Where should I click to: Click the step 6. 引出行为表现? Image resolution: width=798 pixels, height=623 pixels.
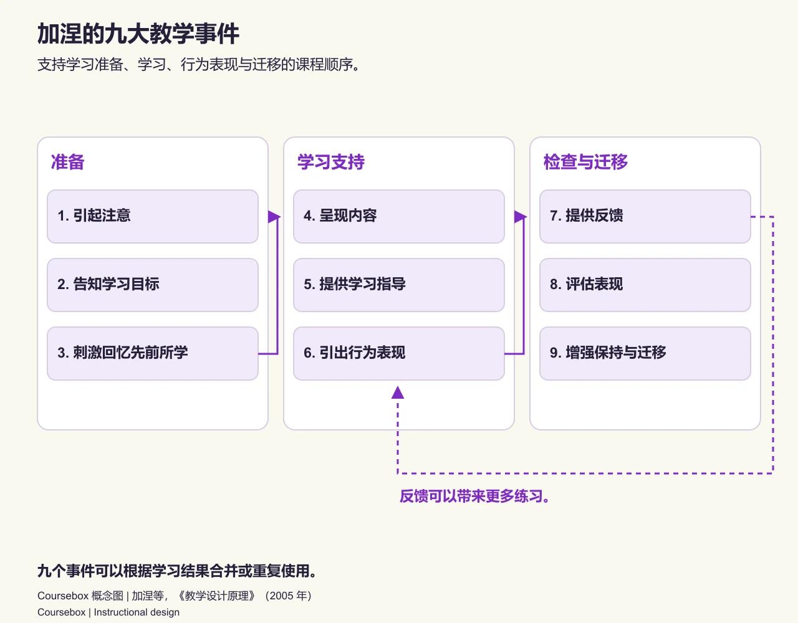click(399, 353)
